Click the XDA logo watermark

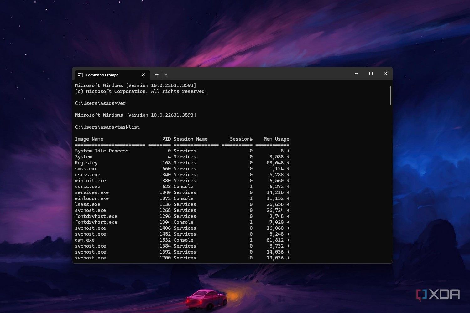[x=438, y=295]
